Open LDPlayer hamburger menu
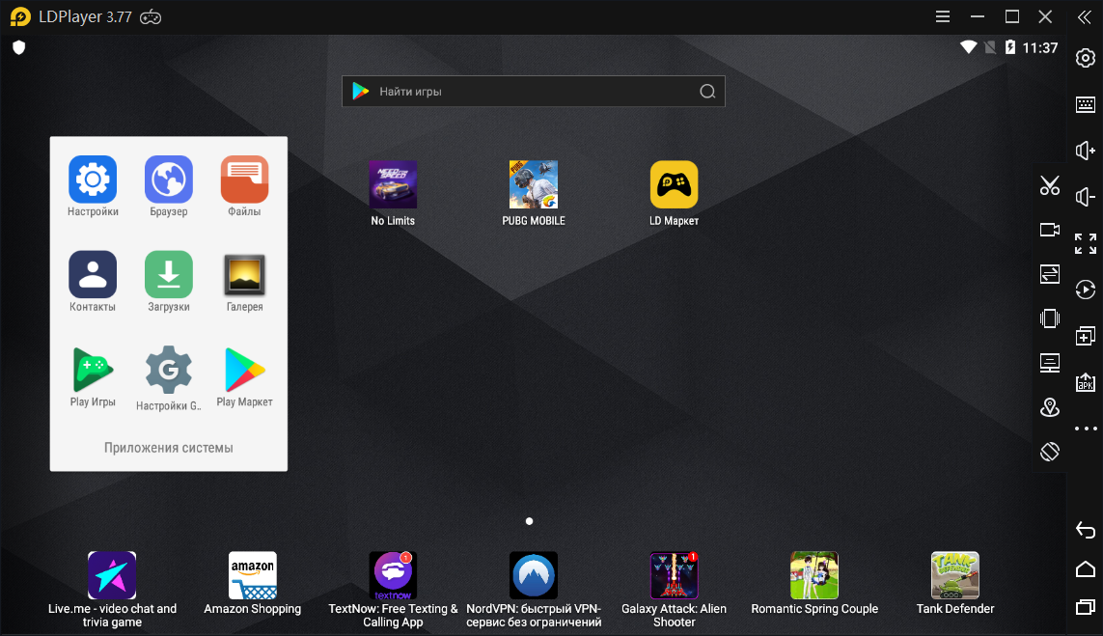Screen dimensions: 1103x636 pos(943,16)
